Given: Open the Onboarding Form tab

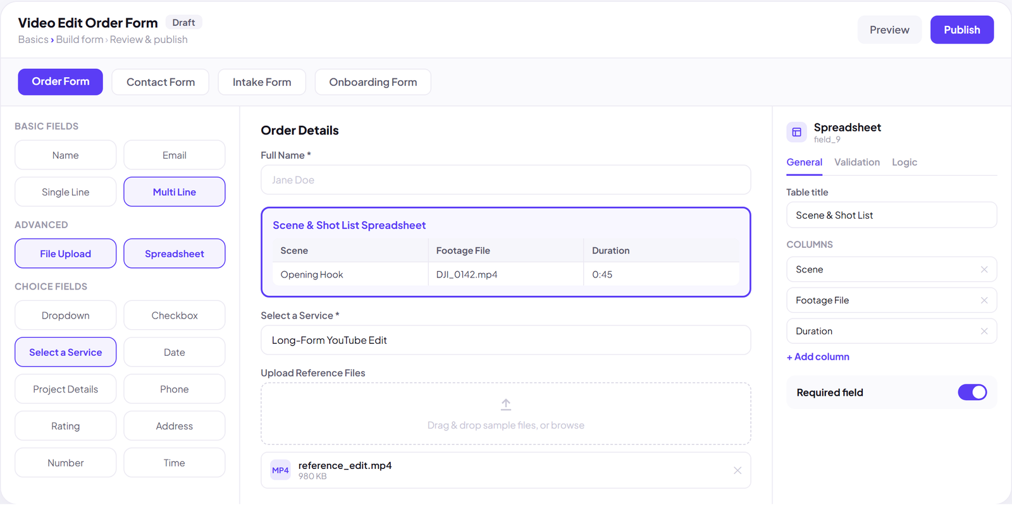Looking at the screenshot, I should pos(373,82).
